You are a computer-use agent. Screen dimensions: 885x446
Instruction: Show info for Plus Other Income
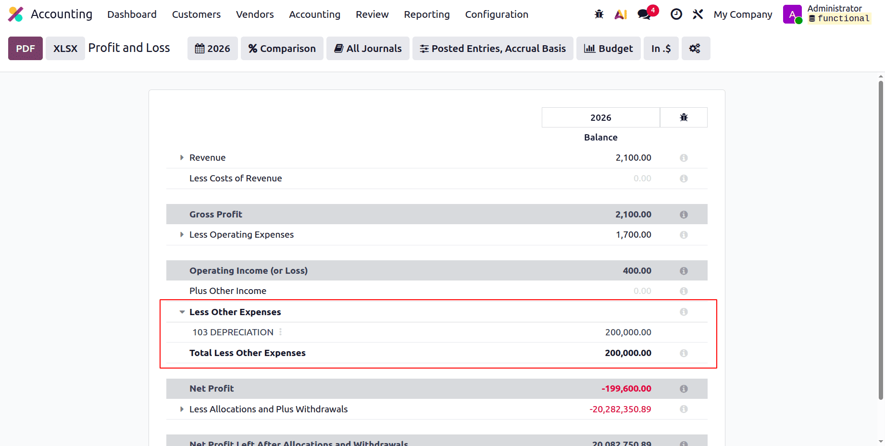(x=684, y=291)
